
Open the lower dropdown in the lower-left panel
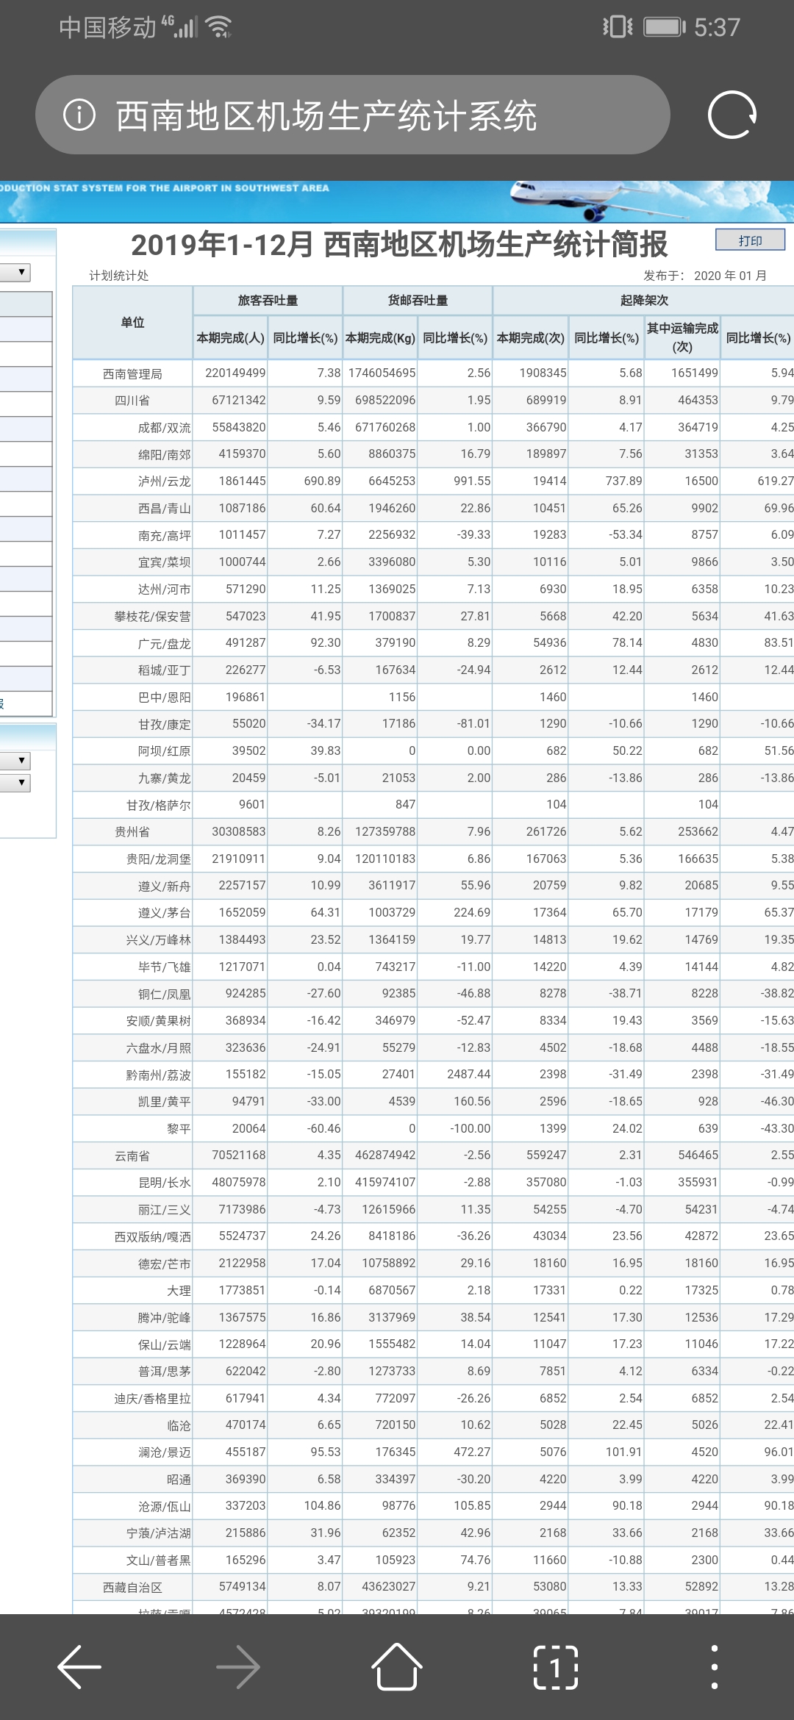click(16, 782)
